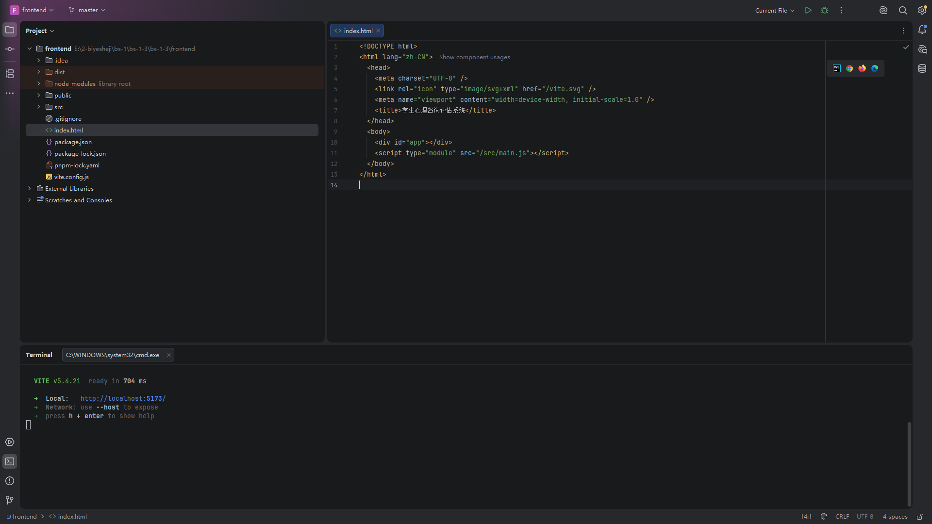The width and height of the screenshot is (932, 524).
Task: Select index.html in project tree
Action: pyautogui.click(x=172, y=130)
